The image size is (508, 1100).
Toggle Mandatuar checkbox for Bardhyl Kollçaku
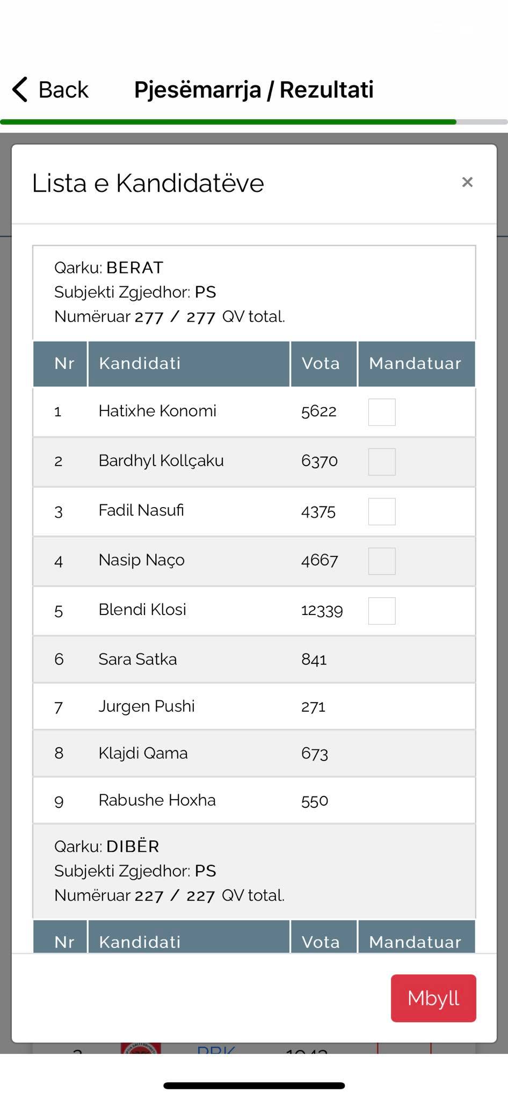(382, 462)
